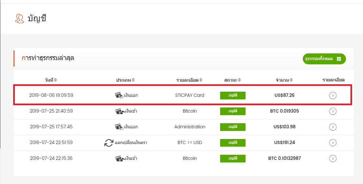This screenshot has width=363, height=184.
Task: Sort table by จำนวน column
Action: pyautogui.click(x=291, y=80)
